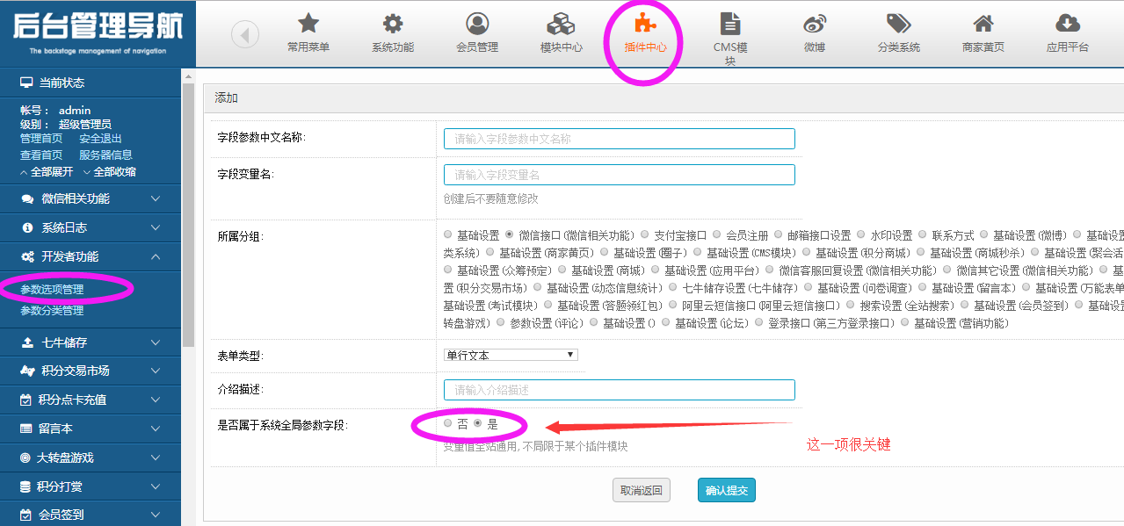Click the 字段参数中文名称 input field
The image size is (1124, 526).
(x=619, y=139)
